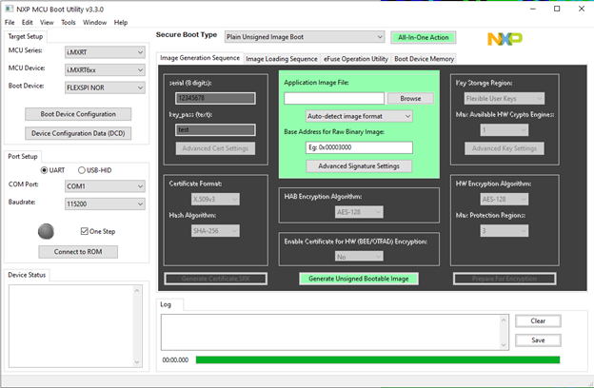
Task: Open the HAB Encryption Algorithm dropdown
Action: pyautogui.click(x=359, y=212)
